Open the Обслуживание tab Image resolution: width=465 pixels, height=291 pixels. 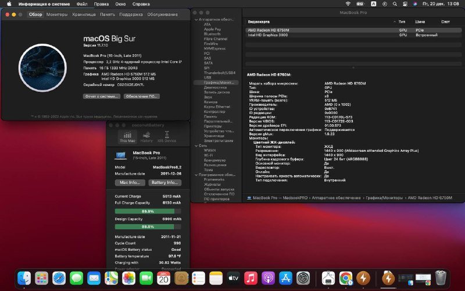163,14
